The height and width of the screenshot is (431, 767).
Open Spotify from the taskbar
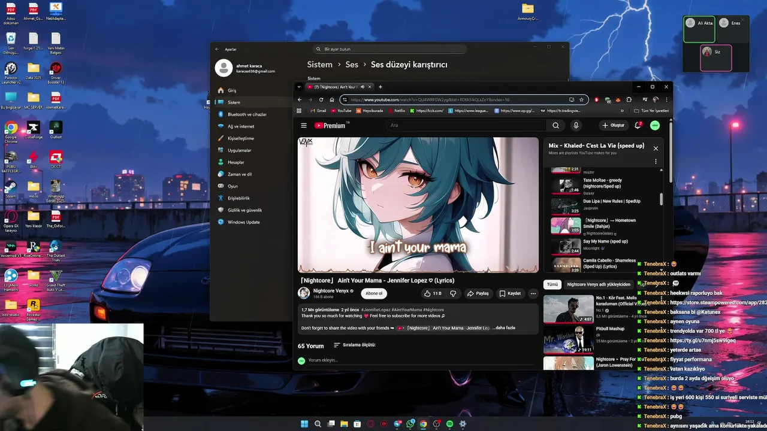pyautogui.click(x=449, y=424)
